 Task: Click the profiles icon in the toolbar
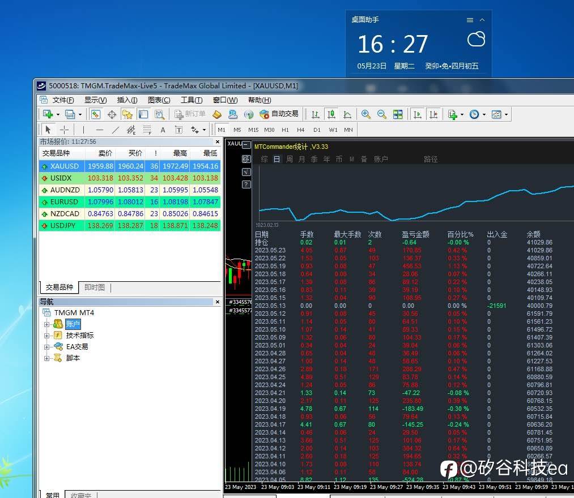(70, 114)
